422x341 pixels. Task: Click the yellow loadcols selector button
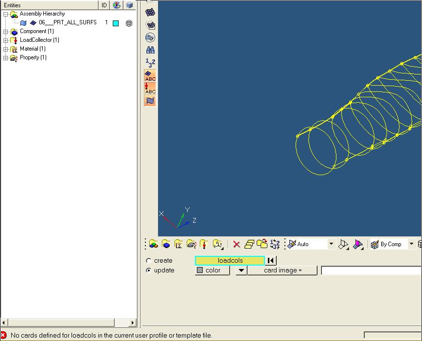[x=230, y=261]
